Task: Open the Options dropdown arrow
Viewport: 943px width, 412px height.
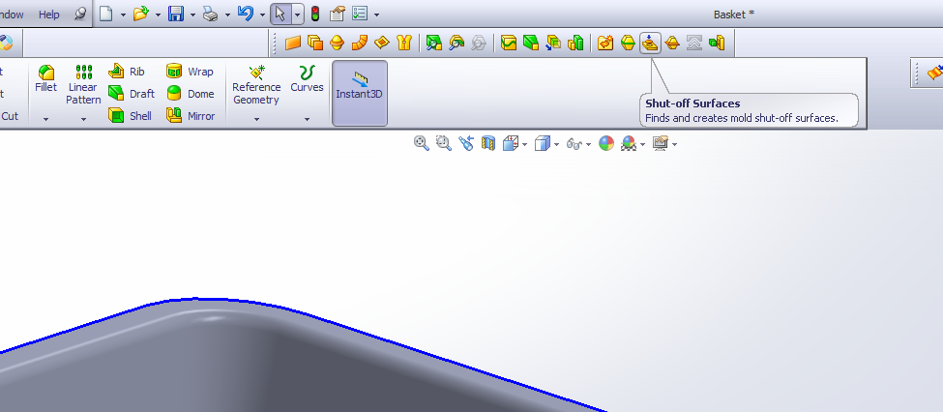Action: point(376,15)
